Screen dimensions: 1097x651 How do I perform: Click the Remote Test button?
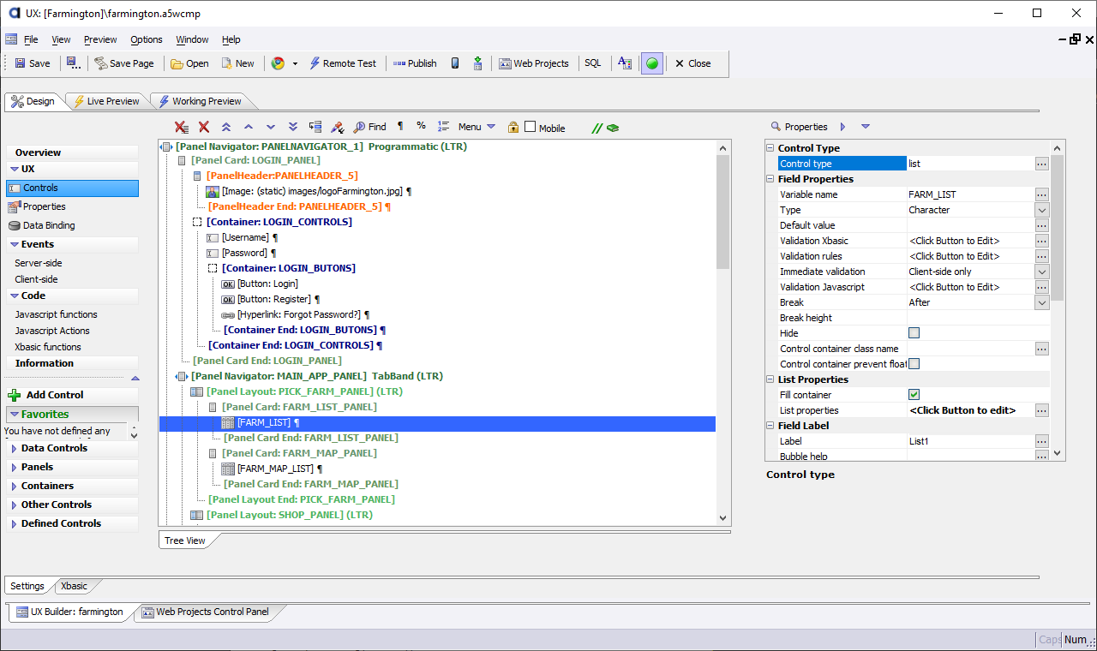click(x=343, y=63)
